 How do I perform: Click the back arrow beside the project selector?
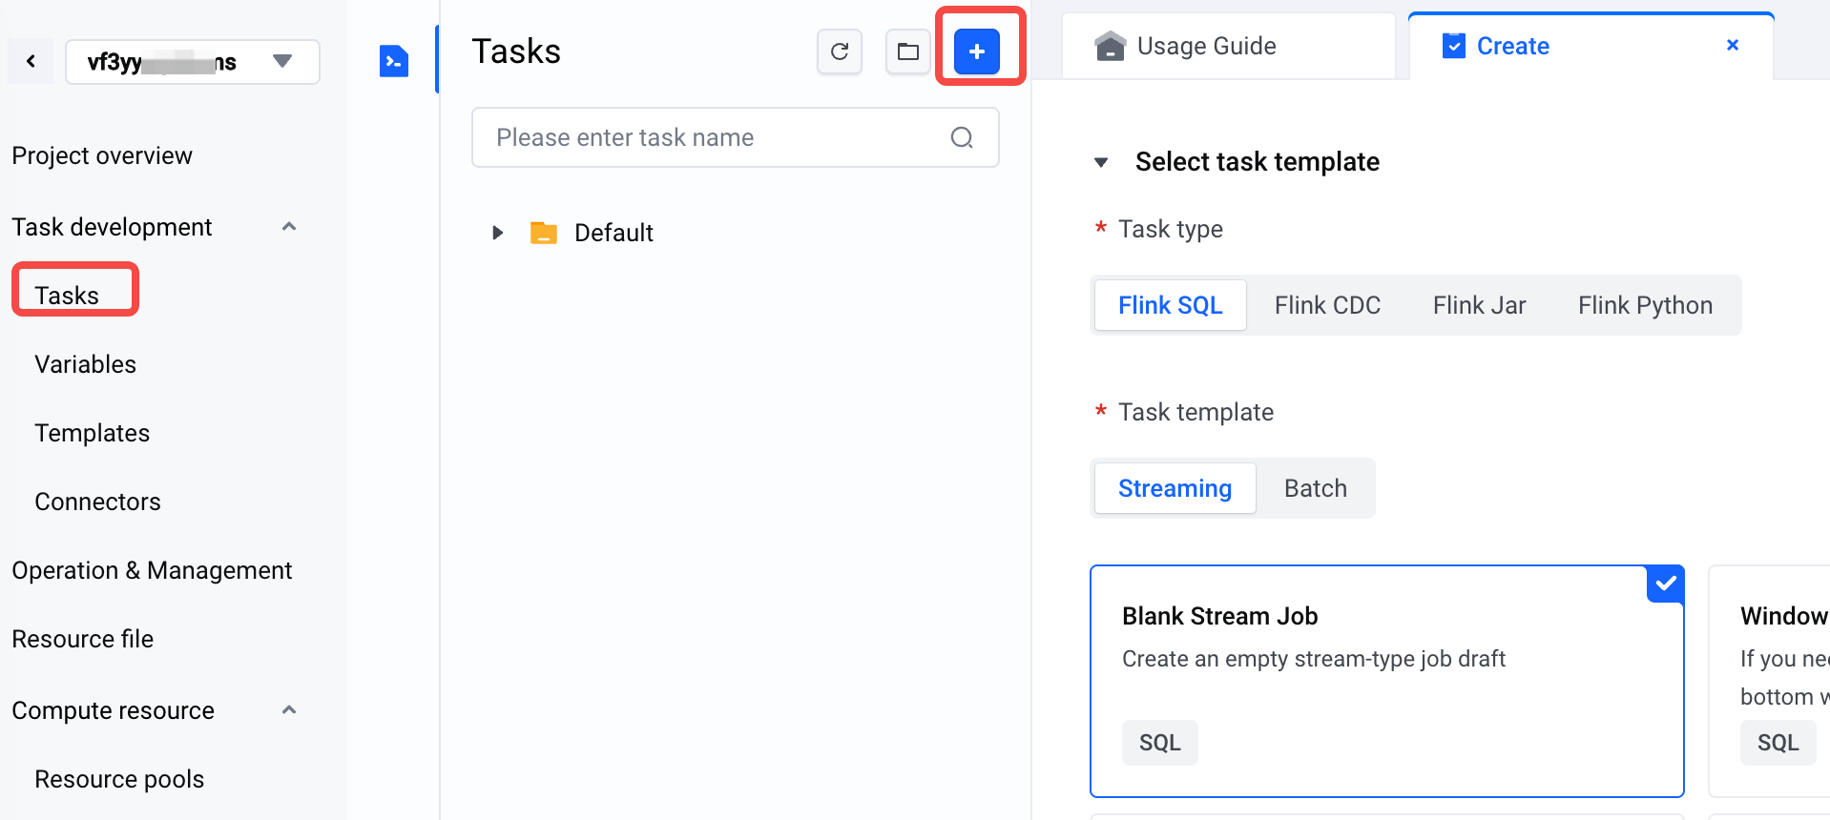pyautogui.click(x=31, y=62)
